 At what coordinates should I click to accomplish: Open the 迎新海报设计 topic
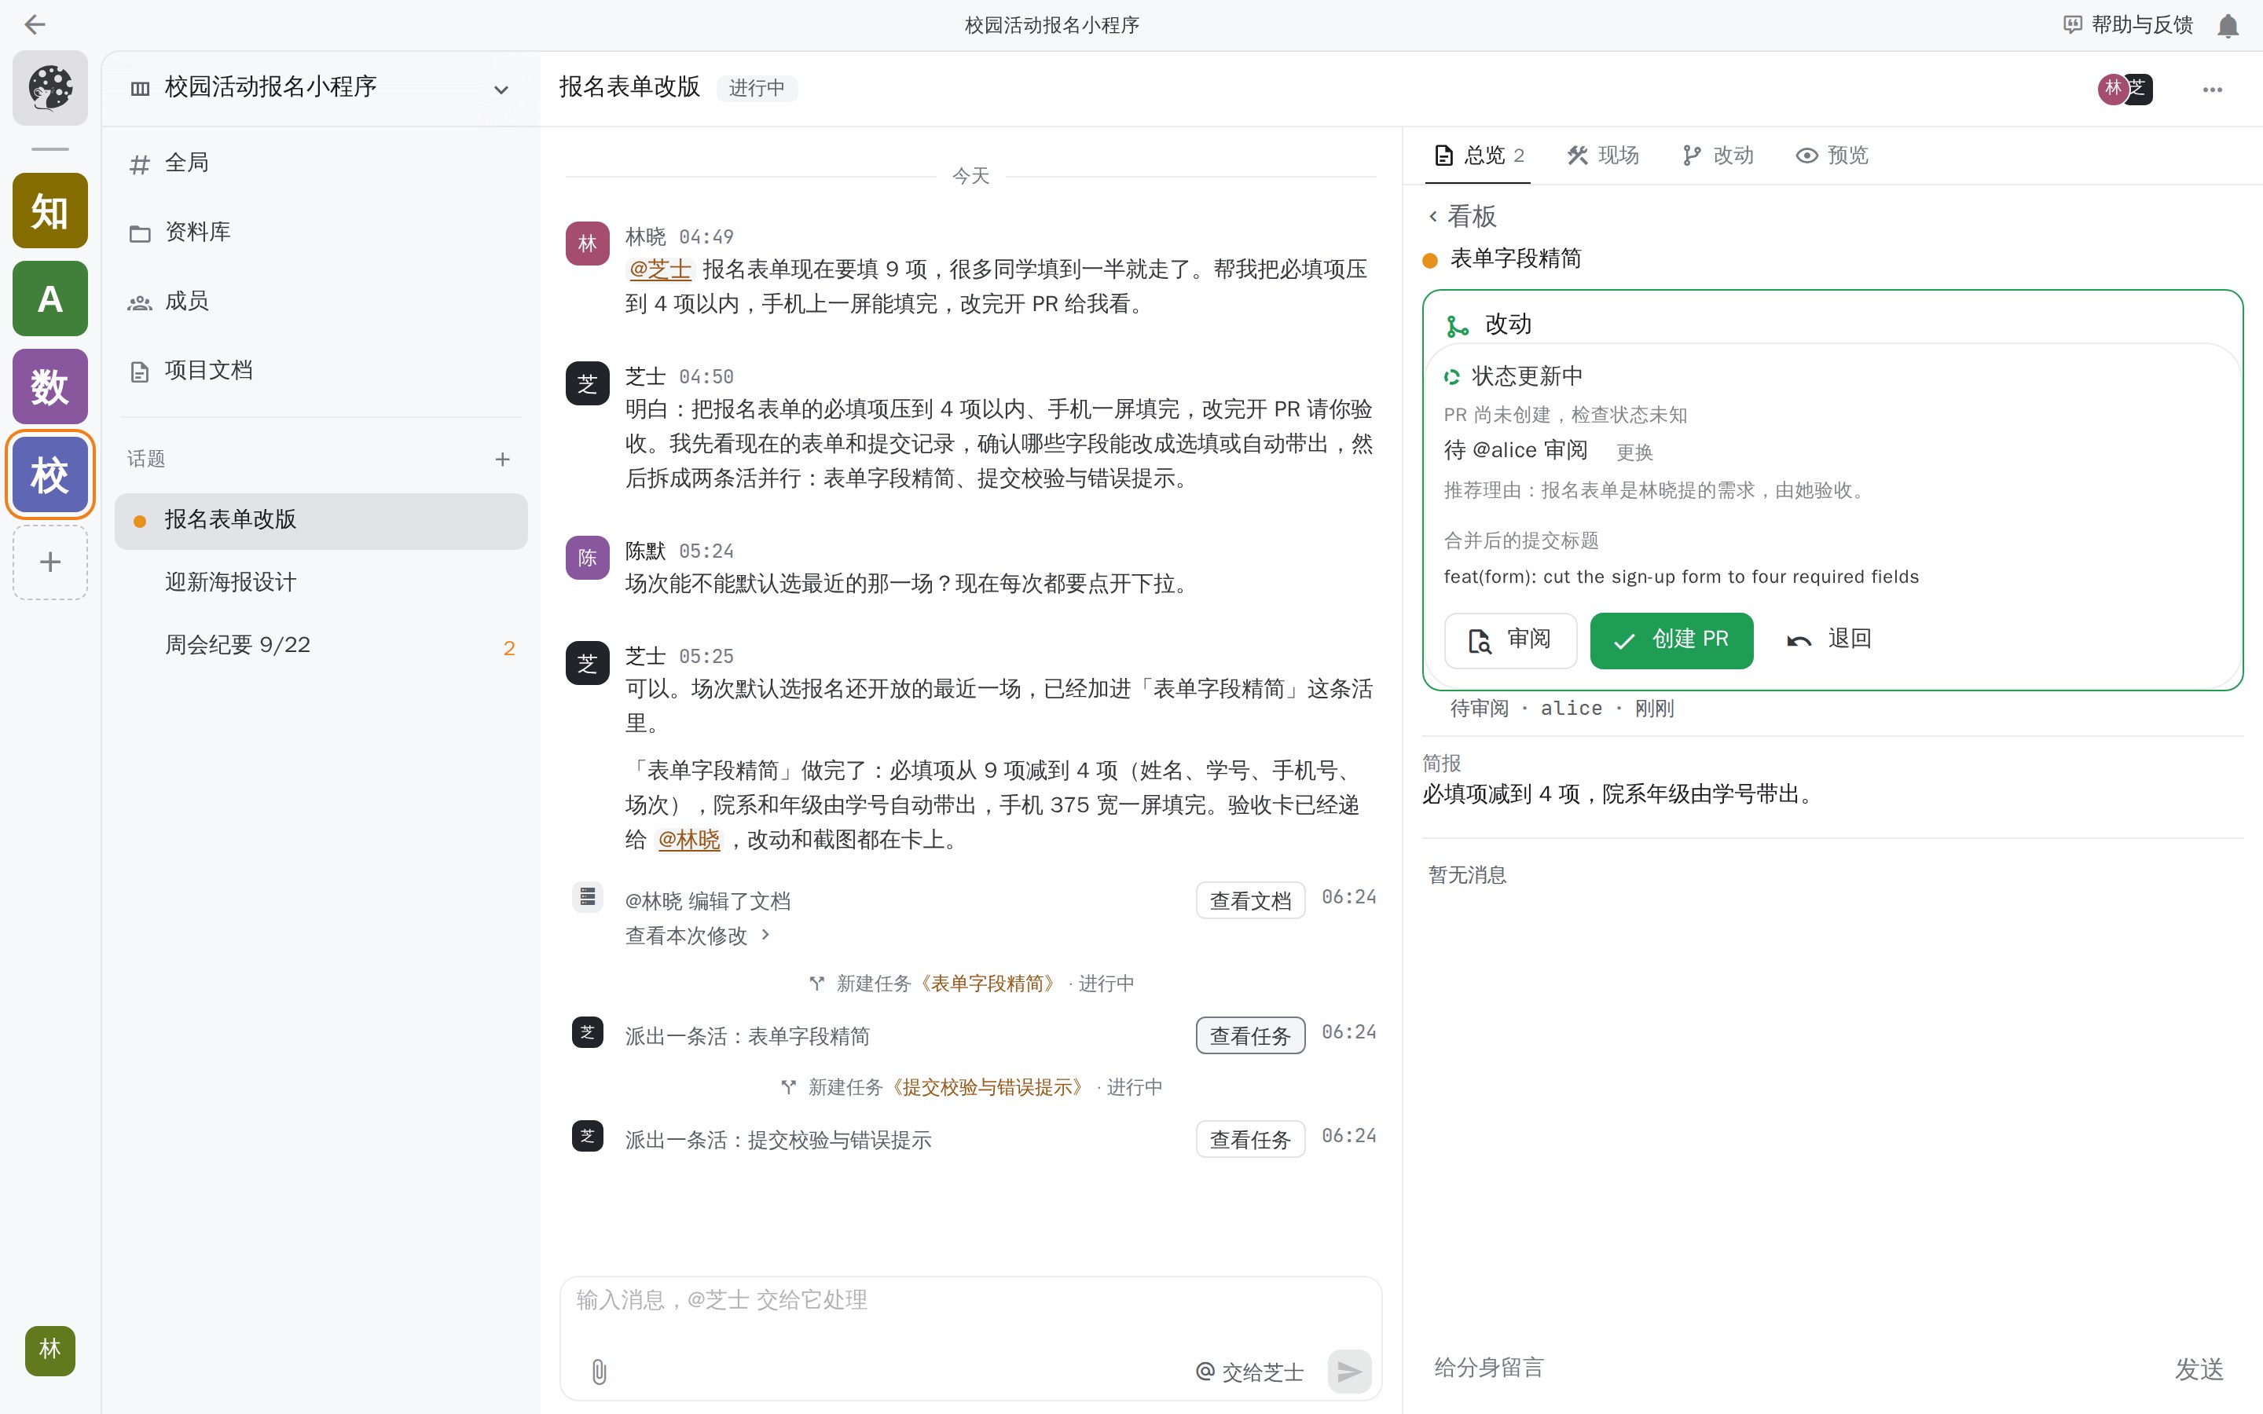coord(321,583)
